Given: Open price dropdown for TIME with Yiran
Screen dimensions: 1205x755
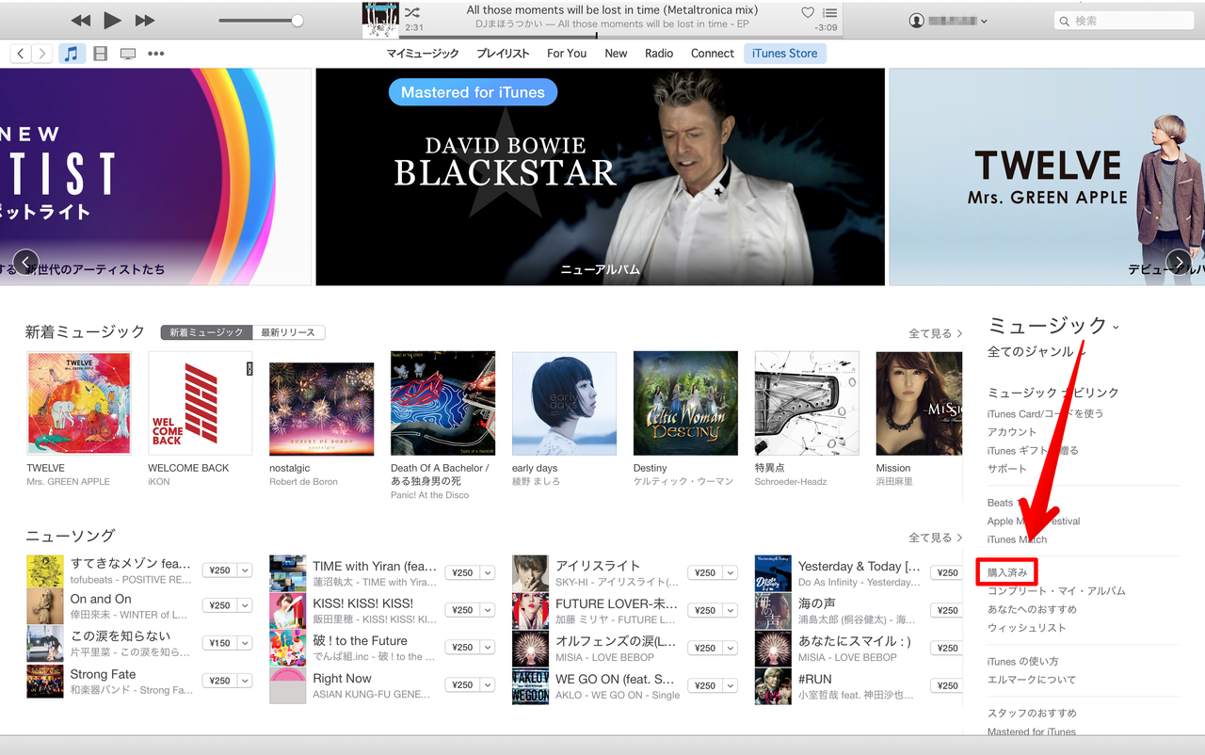Looking at the screenshot, I should 488,572.
